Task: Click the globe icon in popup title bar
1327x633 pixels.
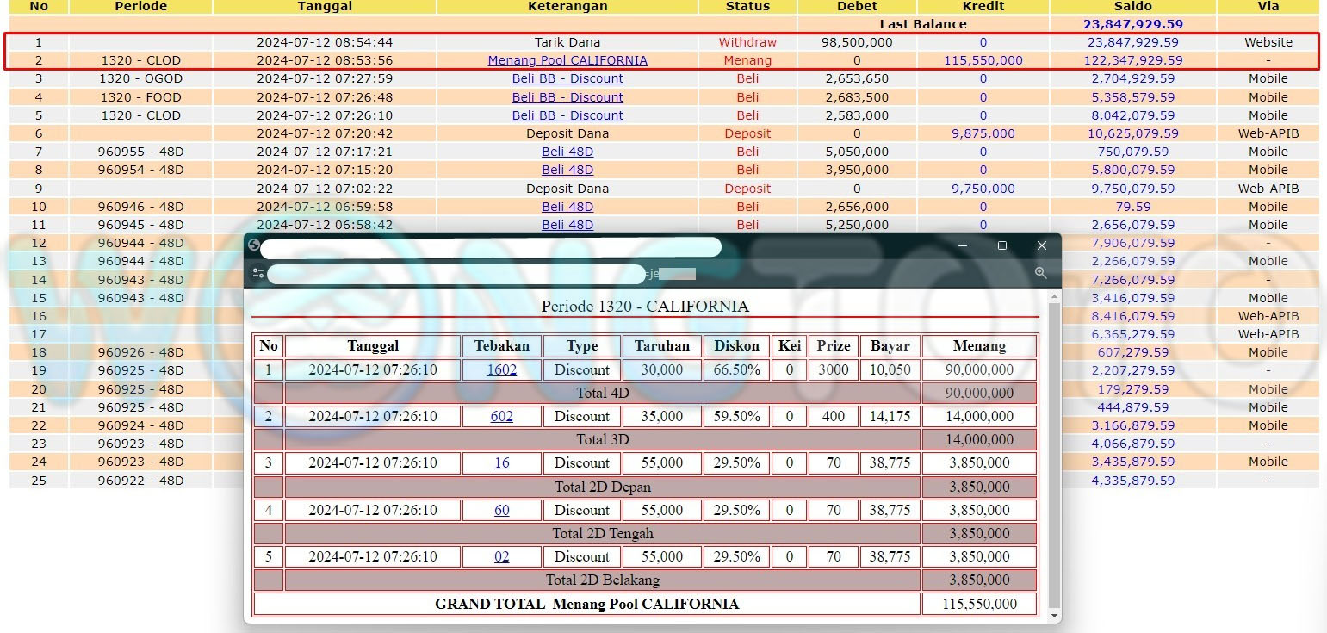Action: point(253,245)
